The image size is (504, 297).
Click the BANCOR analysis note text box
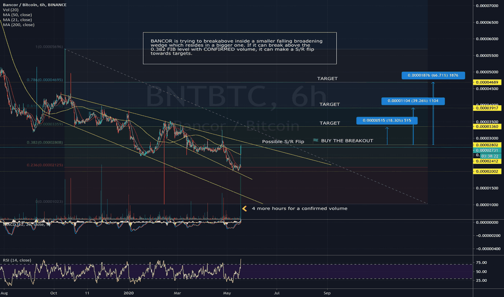pyautogui.click(x=240, y=48)
